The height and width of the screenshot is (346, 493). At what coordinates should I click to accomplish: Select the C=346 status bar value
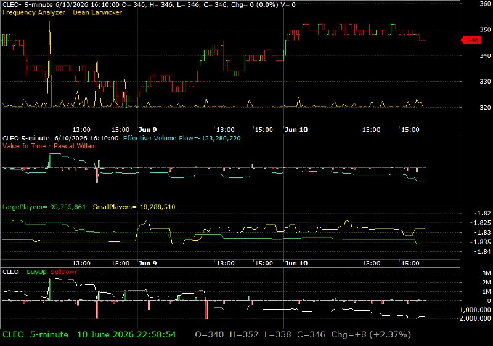pos(311,335)
